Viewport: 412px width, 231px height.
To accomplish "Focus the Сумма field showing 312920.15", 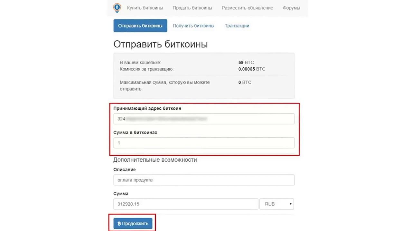I will coord(186,204).
